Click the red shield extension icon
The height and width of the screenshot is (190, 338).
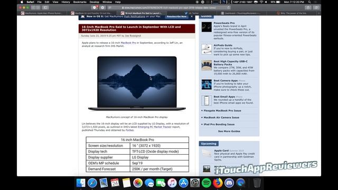tap(95, 7)
